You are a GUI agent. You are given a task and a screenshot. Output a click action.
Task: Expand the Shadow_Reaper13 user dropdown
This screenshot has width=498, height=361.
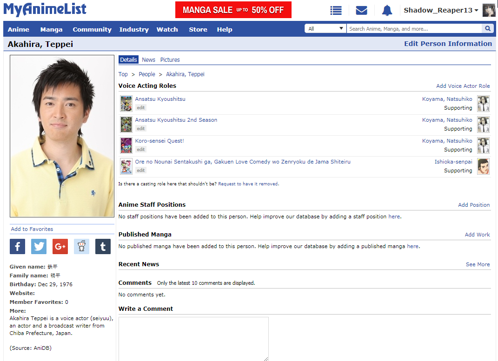(x=440, y=10)
